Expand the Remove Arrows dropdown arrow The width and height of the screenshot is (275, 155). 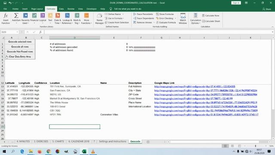[154, 22]
